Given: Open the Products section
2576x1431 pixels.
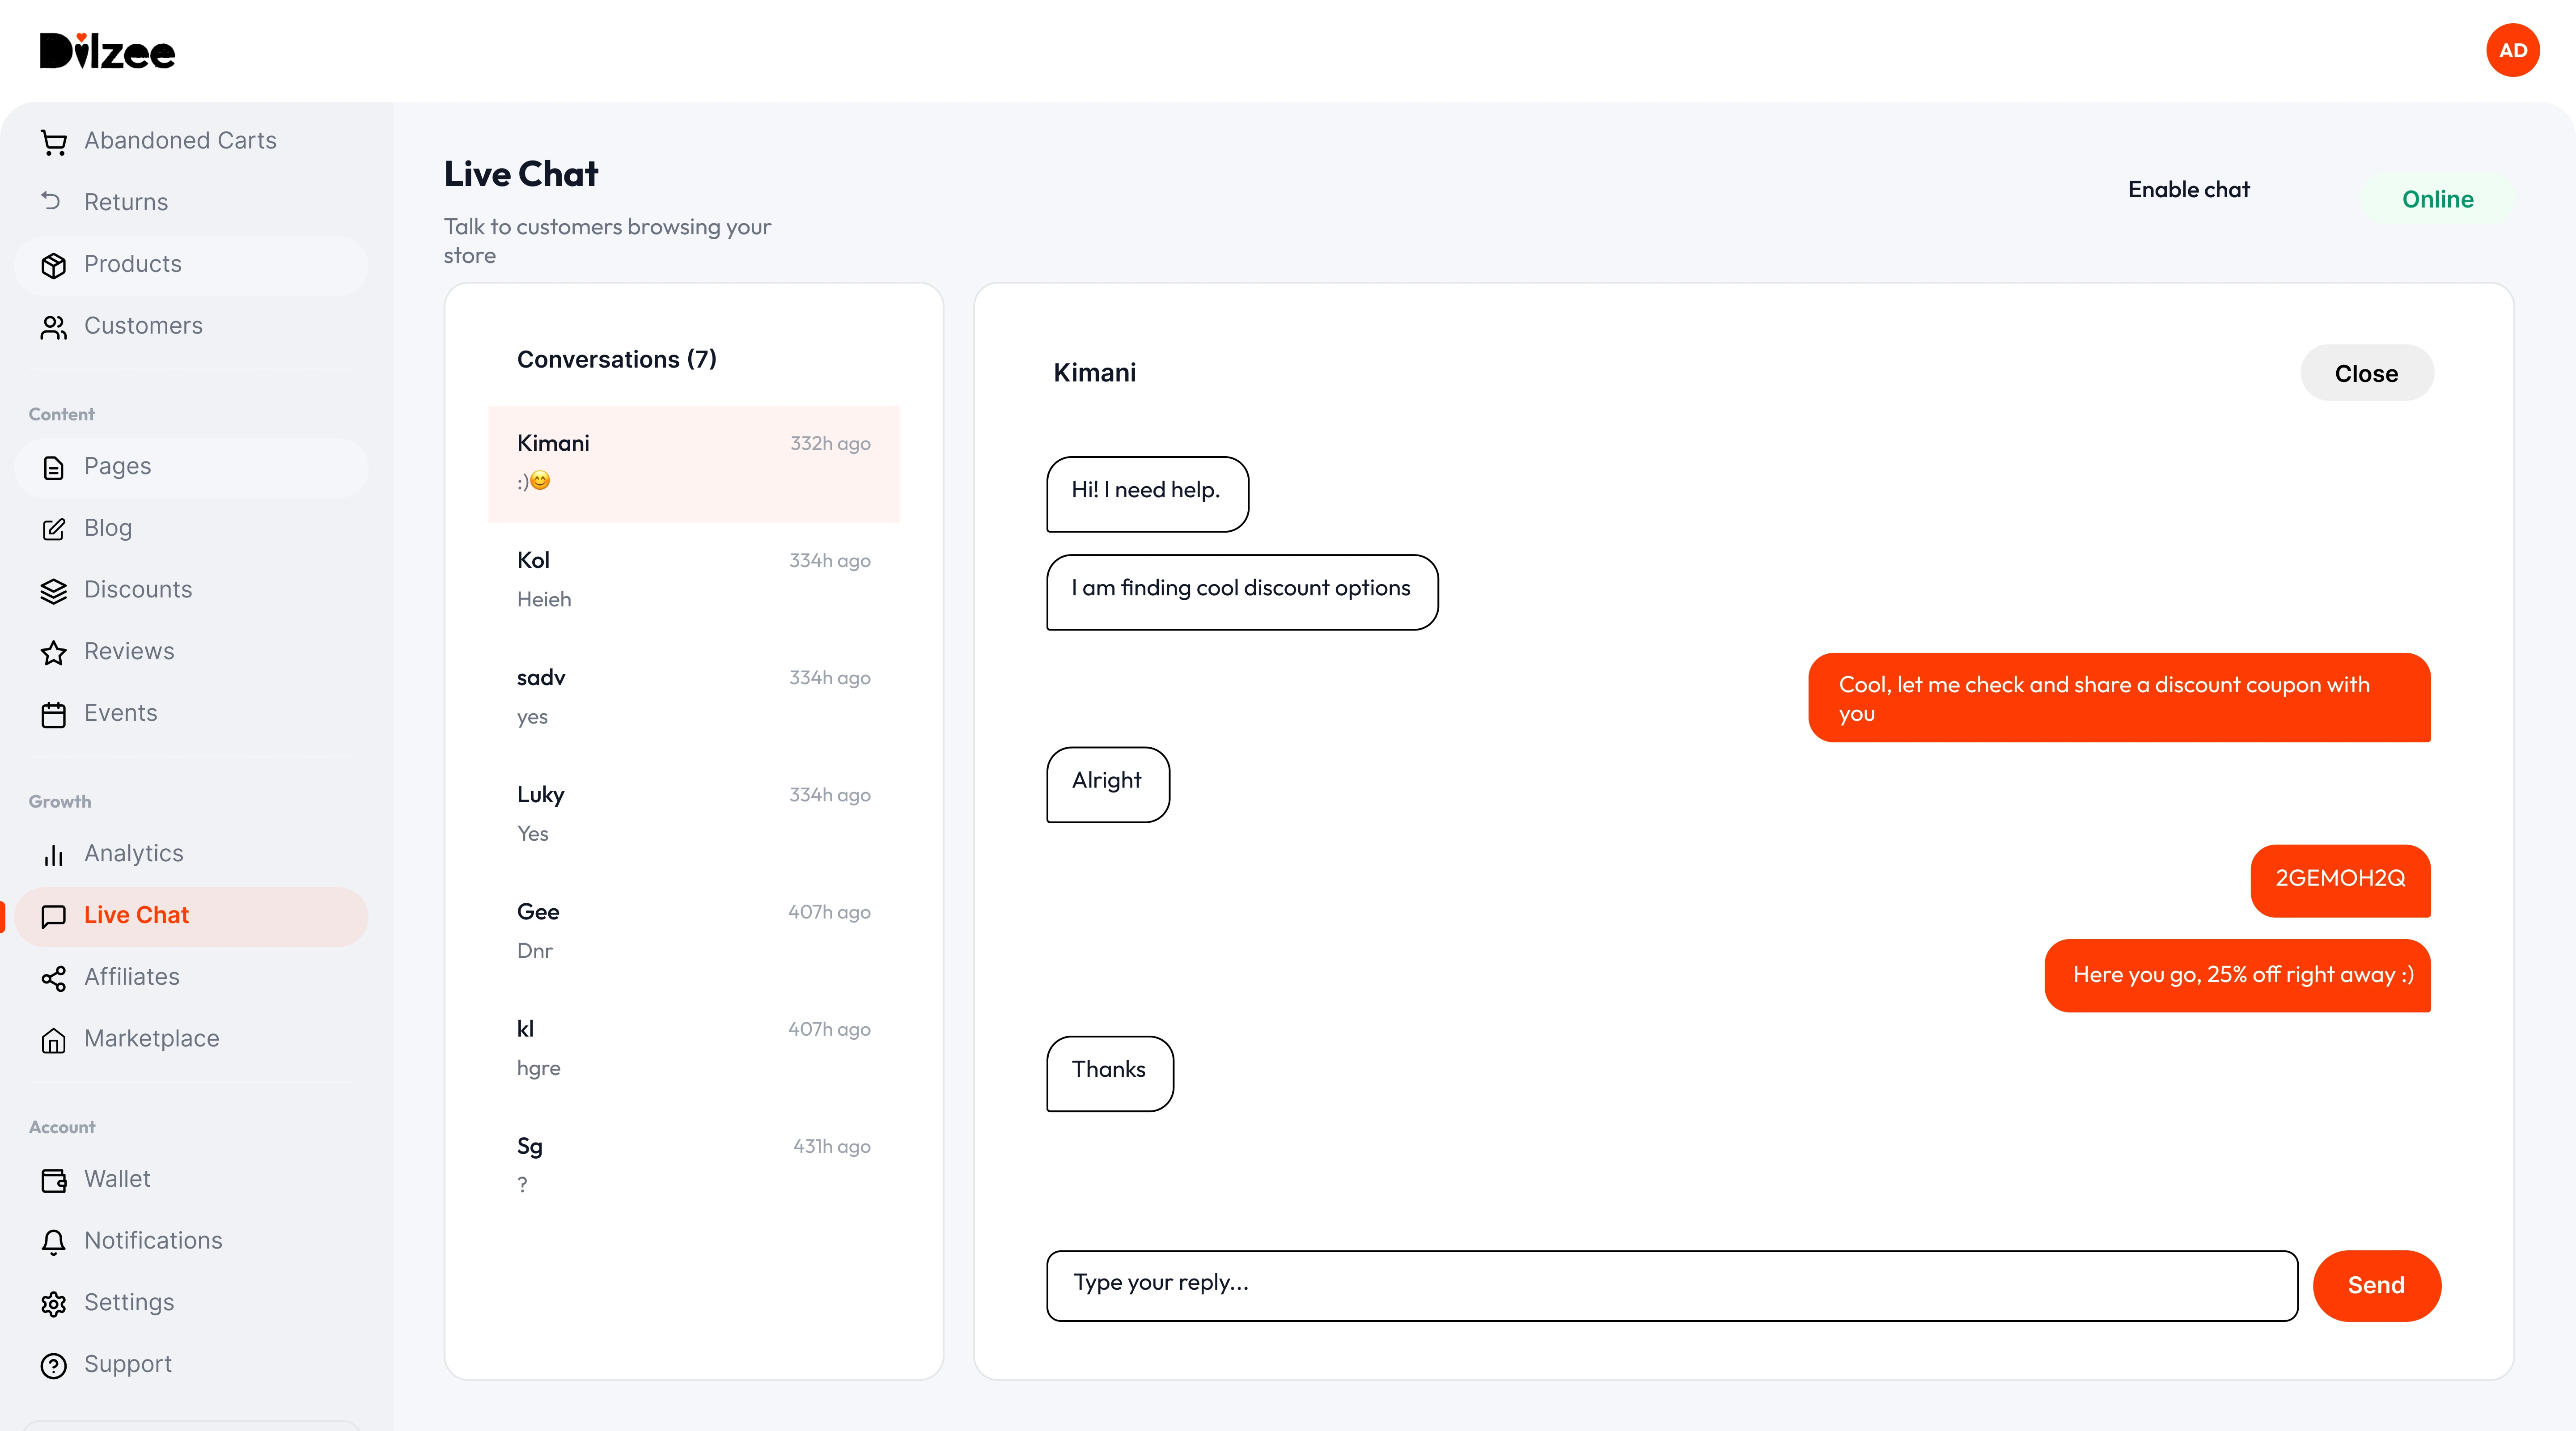Looking at the screenshot, I should coord(191,265).
